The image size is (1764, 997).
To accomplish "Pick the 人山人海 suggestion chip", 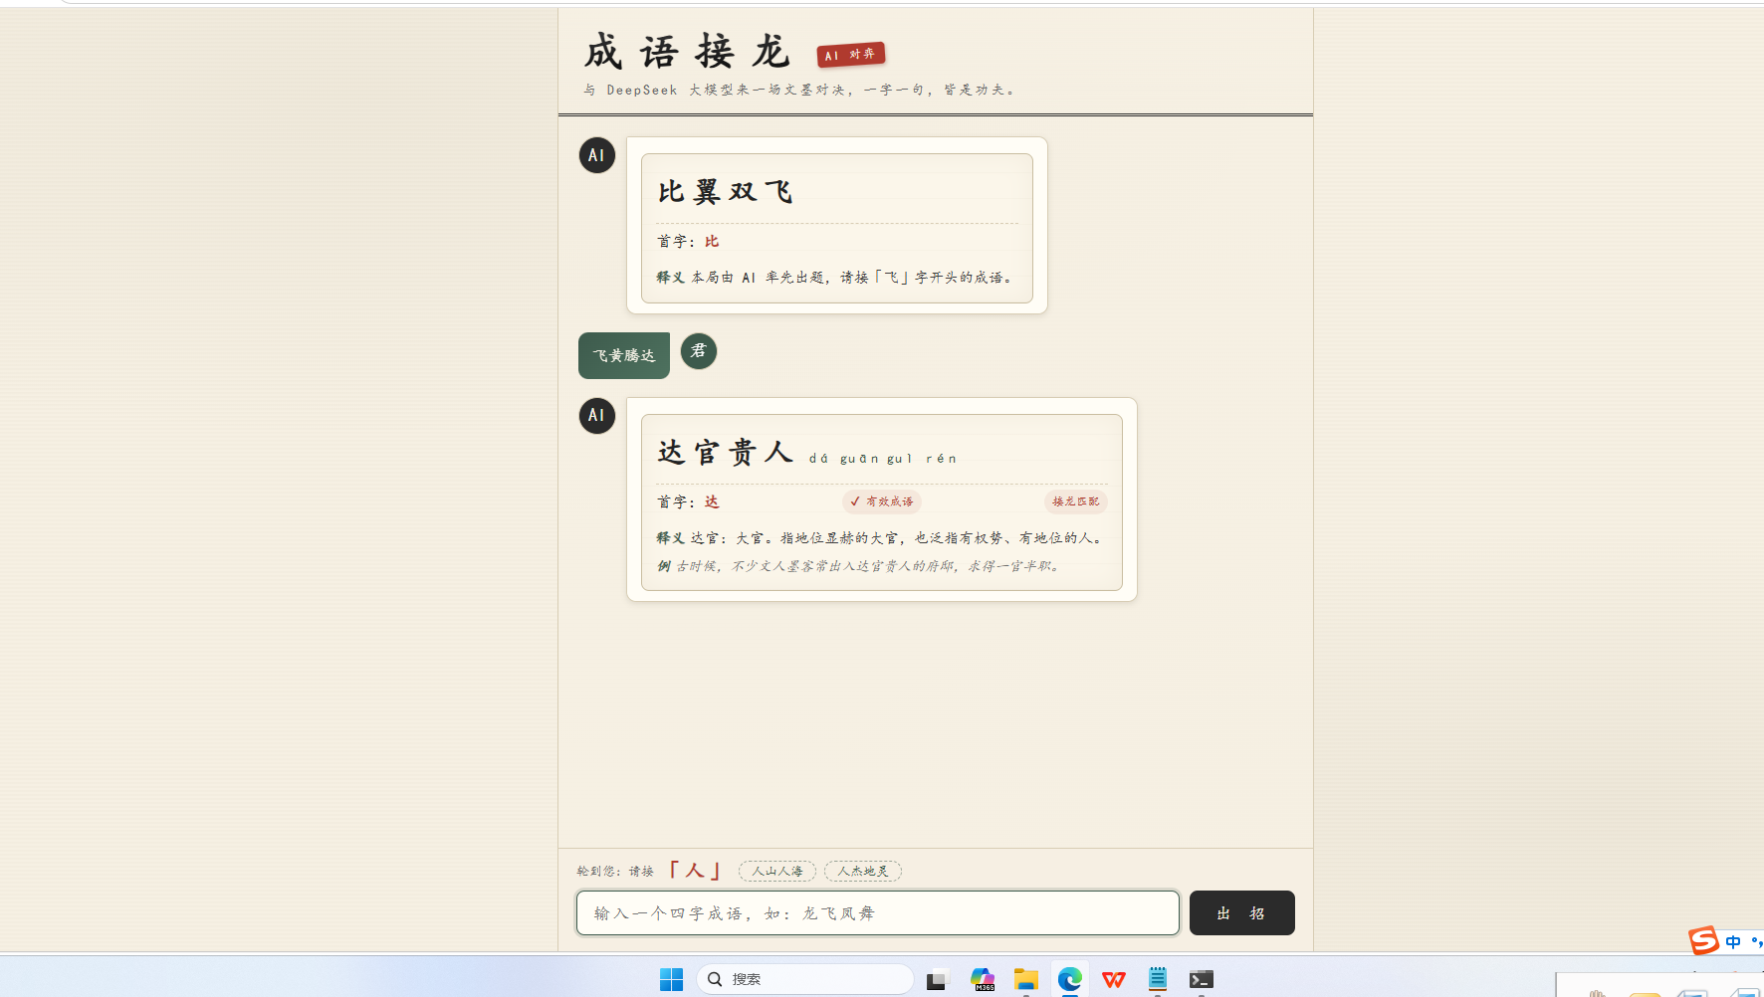I will [x=777, y=871].
